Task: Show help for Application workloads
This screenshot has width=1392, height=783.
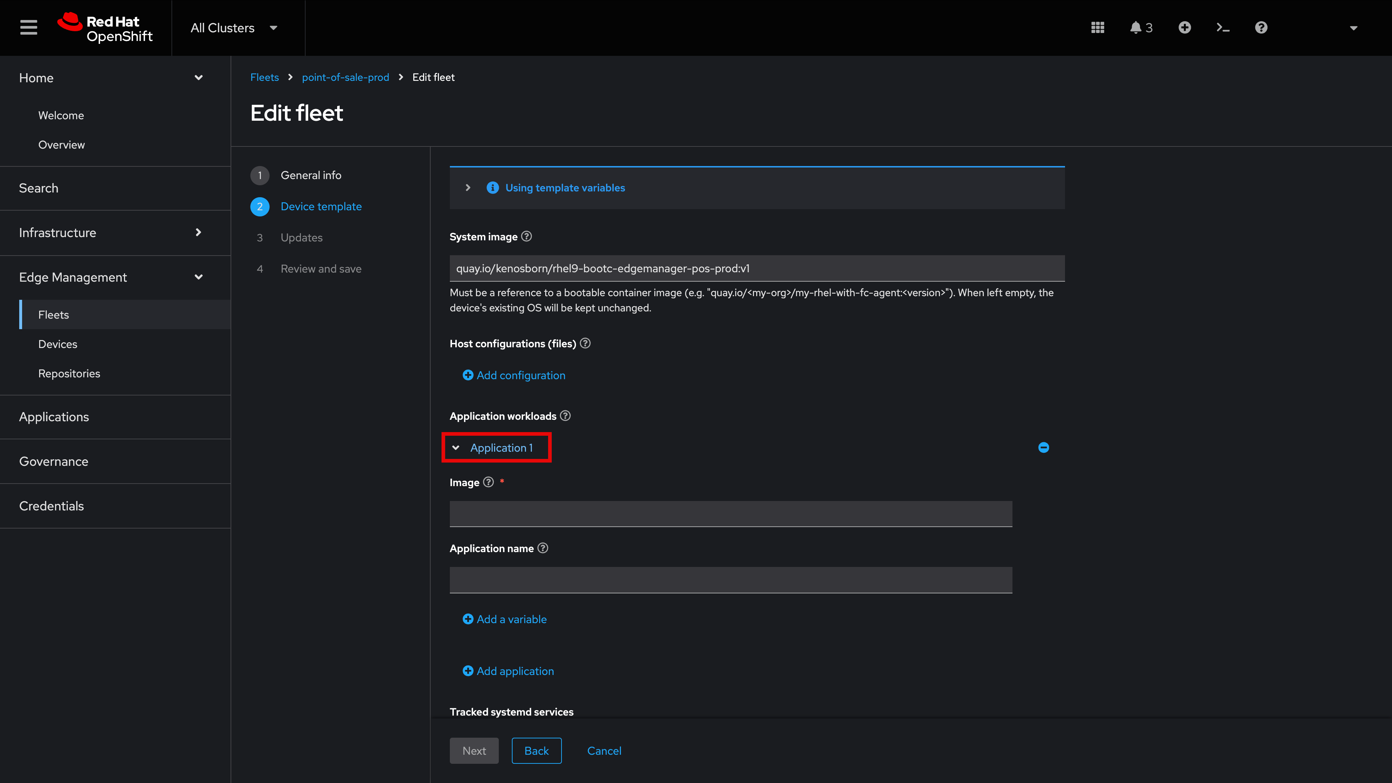Action: tap(565, 415)
